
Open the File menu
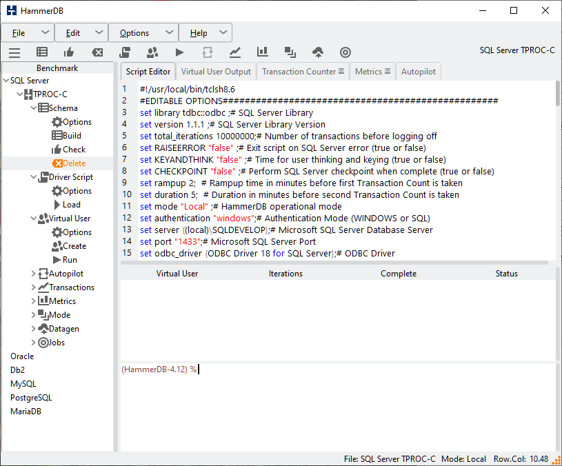click(x=28, y=33)
